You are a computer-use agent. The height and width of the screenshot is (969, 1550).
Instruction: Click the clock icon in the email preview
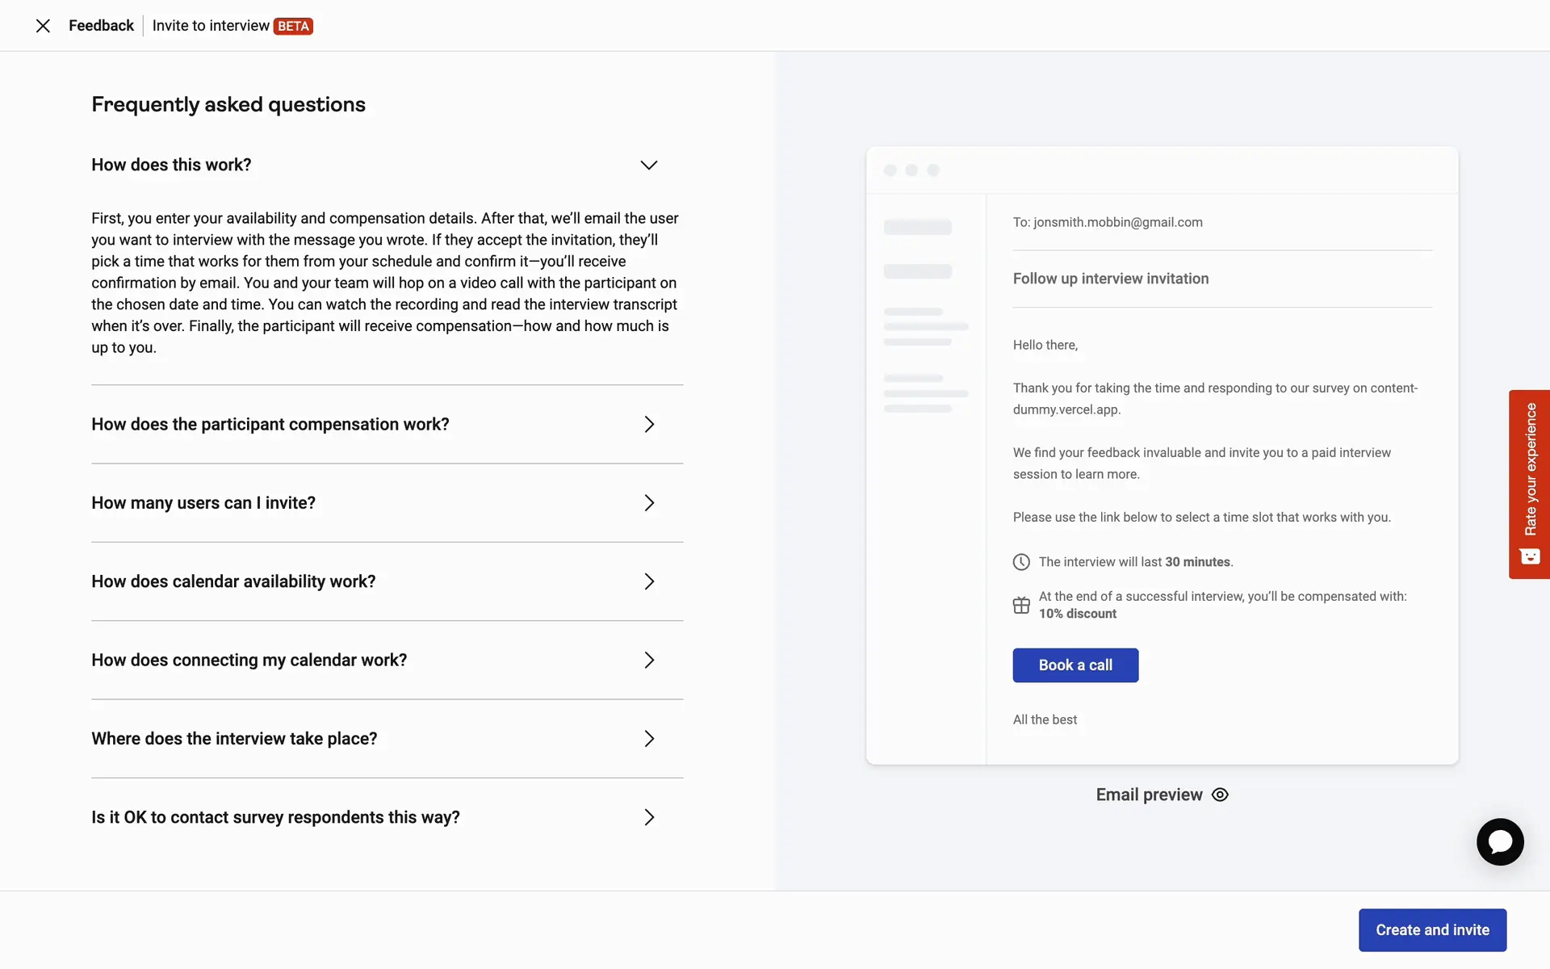[x=1021, y=562]
